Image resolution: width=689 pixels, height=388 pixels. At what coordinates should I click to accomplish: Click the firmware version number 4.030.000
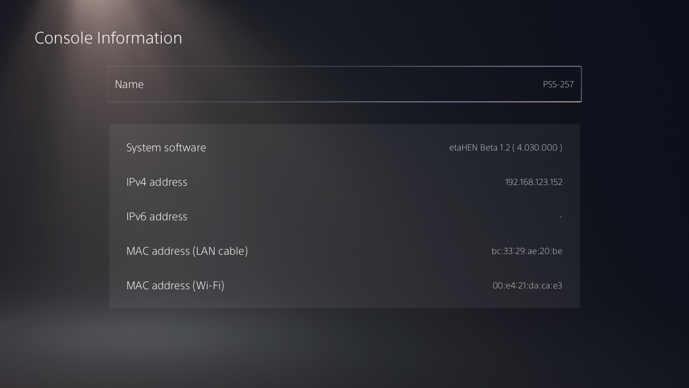537,147
